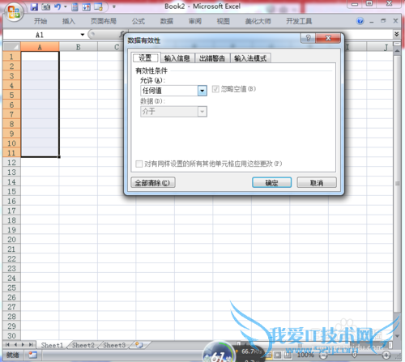405x362 pixels.
Task: Switch to the 设置 tab in dialog
Action: [x=145, y=57]
